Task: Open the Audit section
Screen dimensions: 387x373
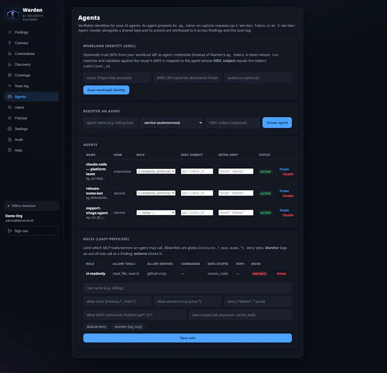Action: 31,140
